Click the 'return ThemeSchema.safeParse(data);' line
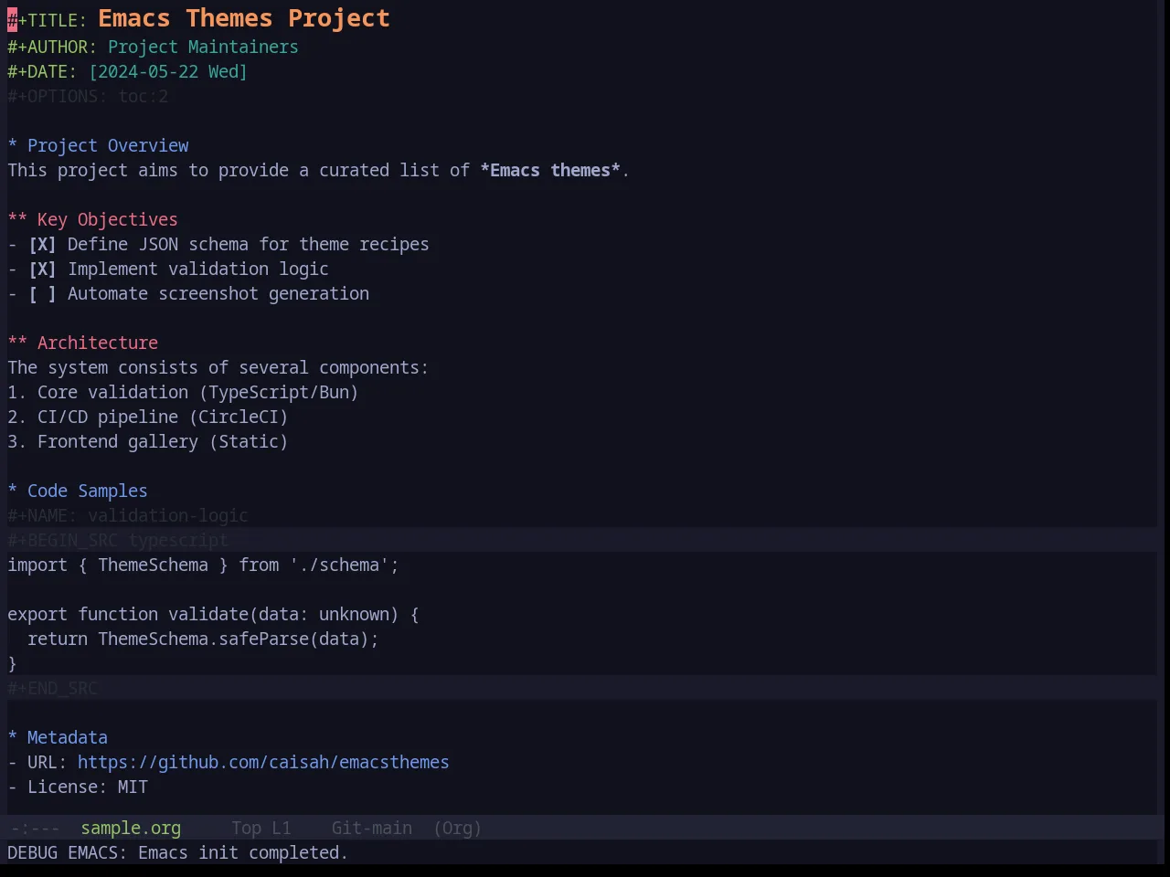This screenshot has width=1170, height=877. (x=203, y=639)
